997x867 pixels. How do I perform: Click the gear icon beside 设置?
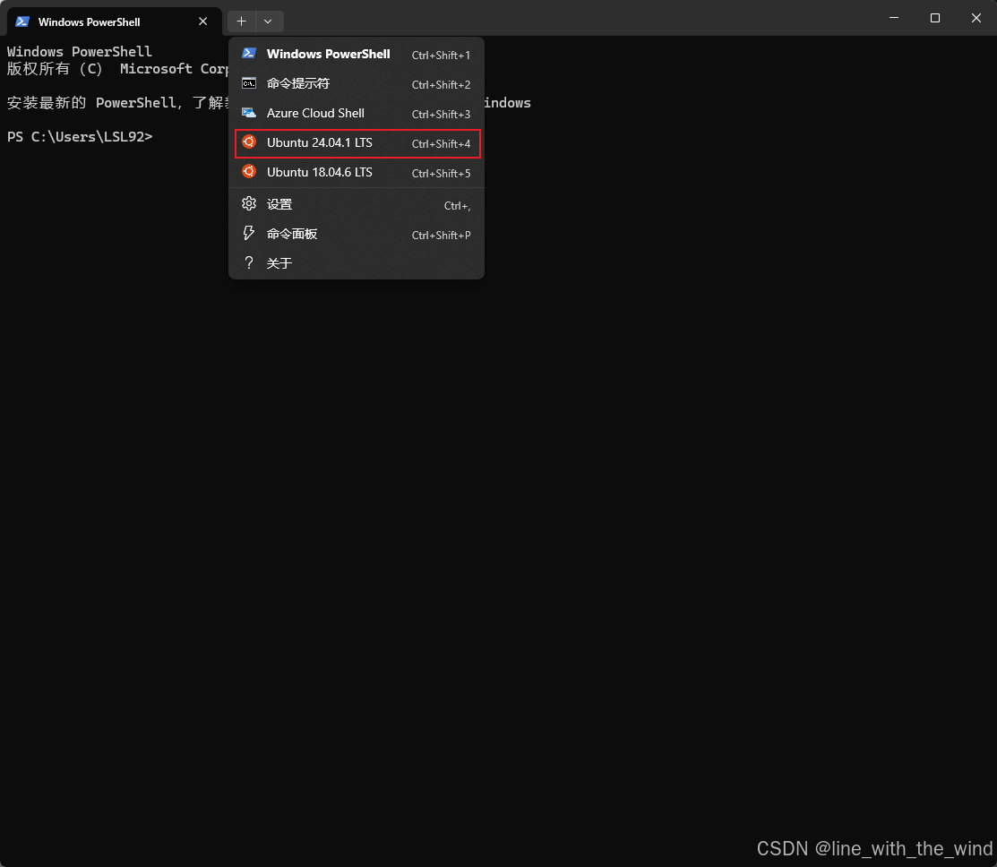(249, 203)
